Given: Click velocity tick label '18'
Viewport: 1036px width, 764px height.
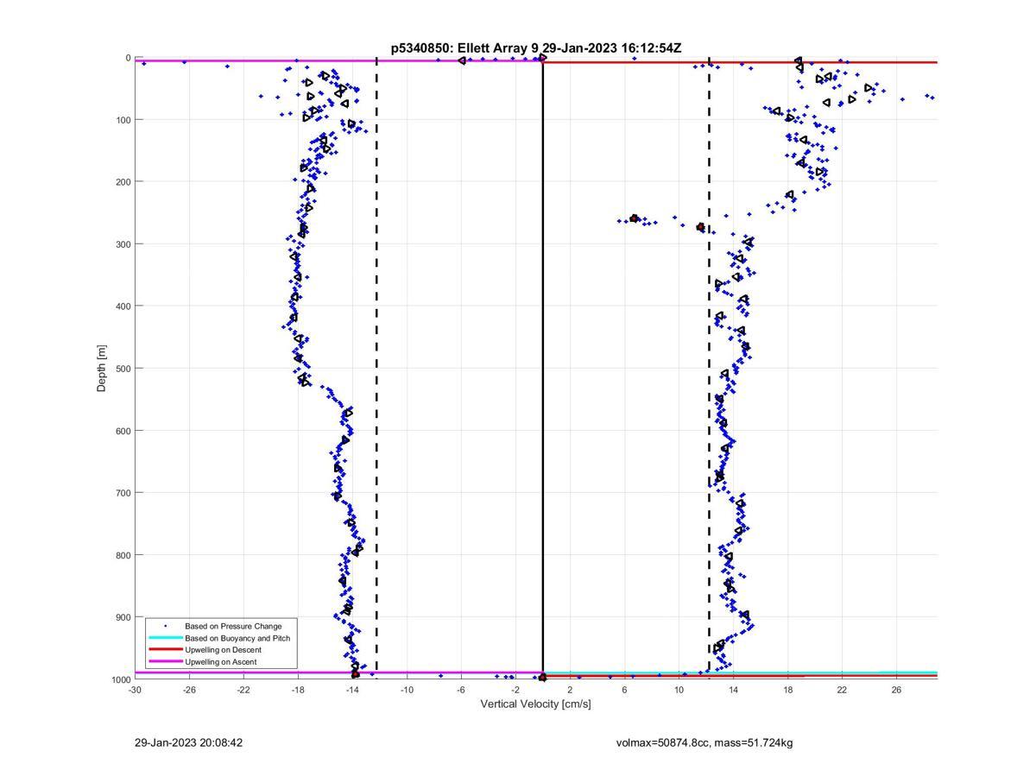Looking at the screenshot, I should click(787, 691).
